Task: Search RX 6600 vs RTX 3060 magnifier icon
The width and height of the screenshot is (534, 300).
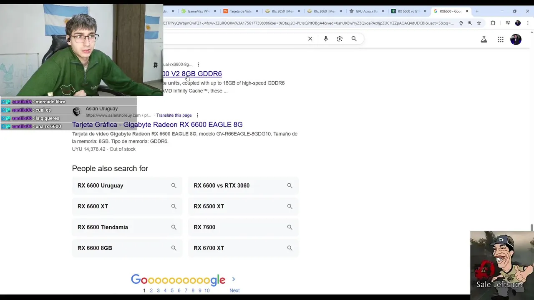Action: (290, 185)
